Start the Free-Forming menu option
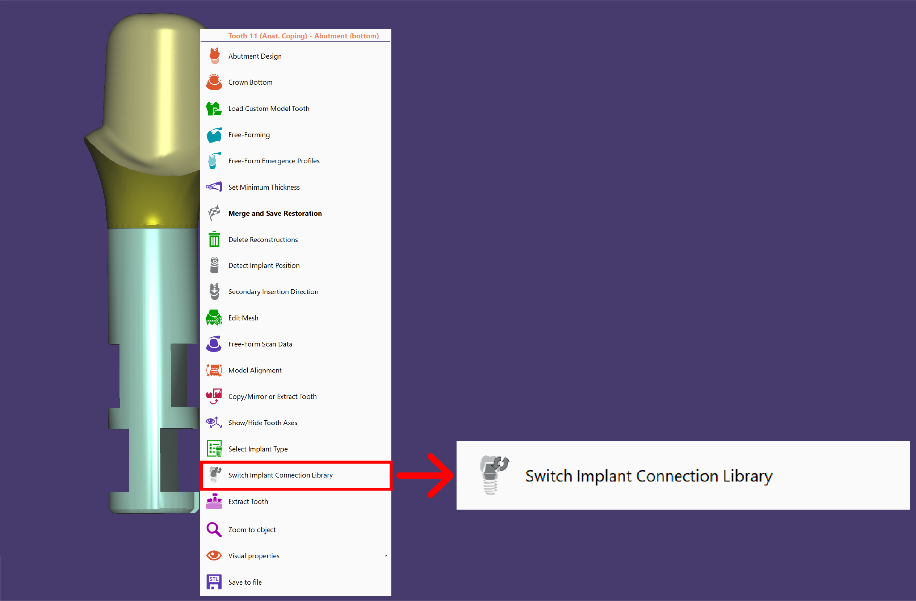Screen dimensions: 916x601 coord(295,135)
